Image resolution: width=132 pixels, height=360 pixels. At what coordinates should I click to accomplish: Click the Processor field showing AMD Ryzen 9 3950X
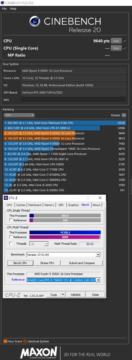coord(73,71)
